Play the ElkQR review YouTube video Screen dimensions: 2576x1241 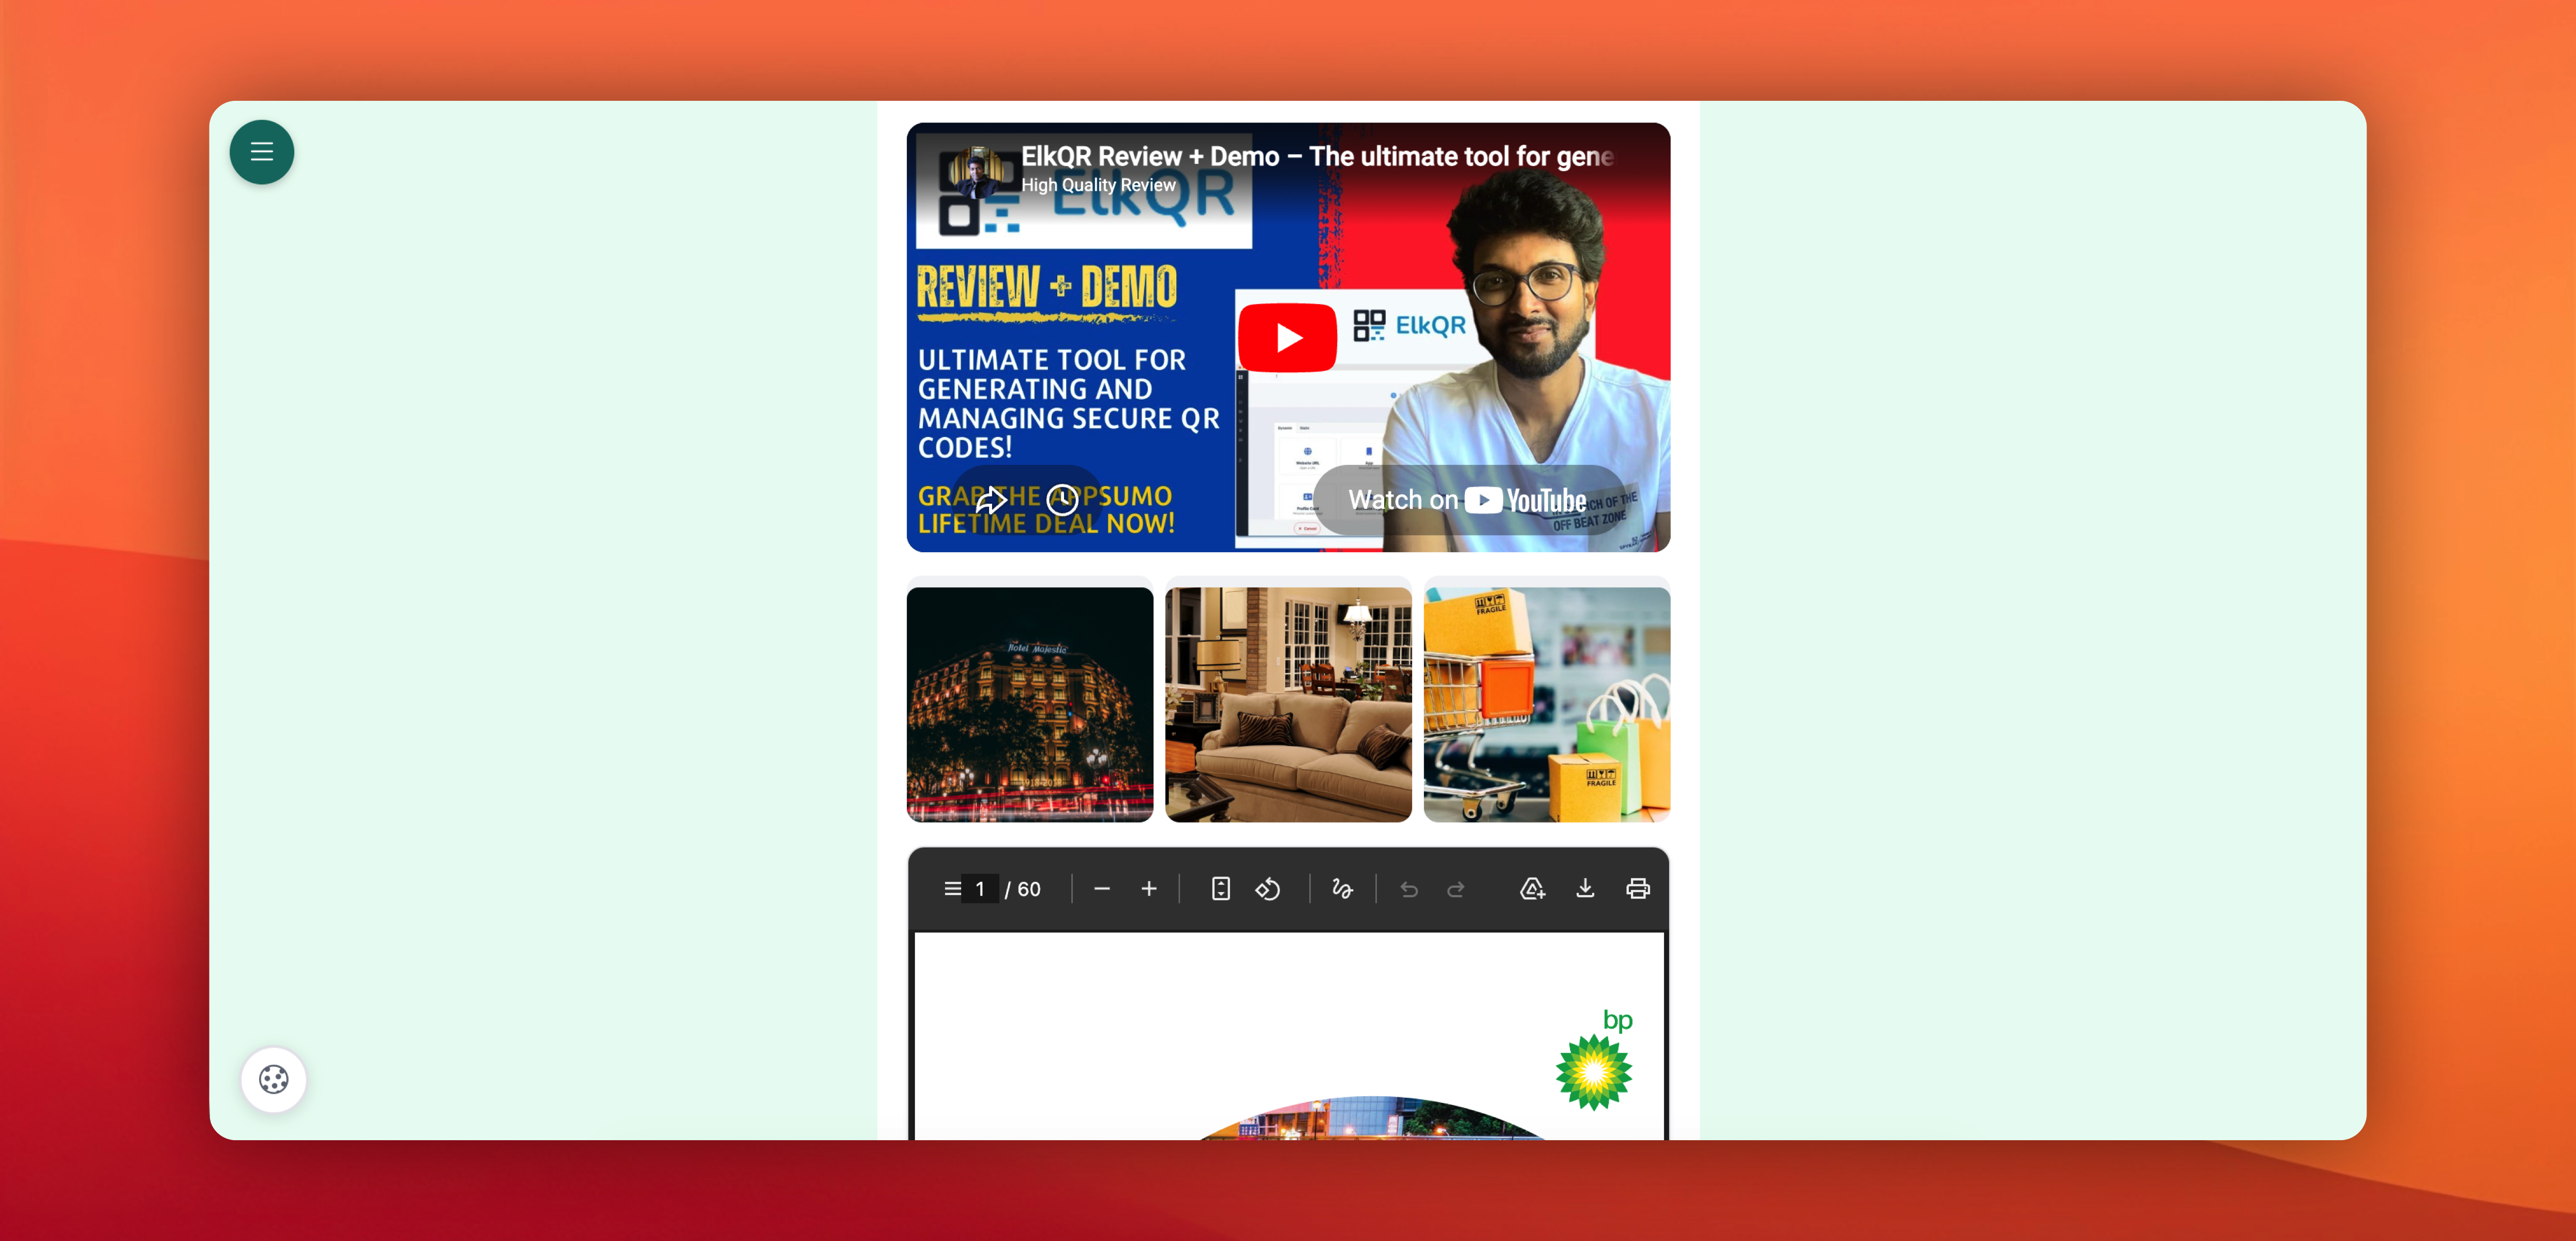(x=1288, y=338)
